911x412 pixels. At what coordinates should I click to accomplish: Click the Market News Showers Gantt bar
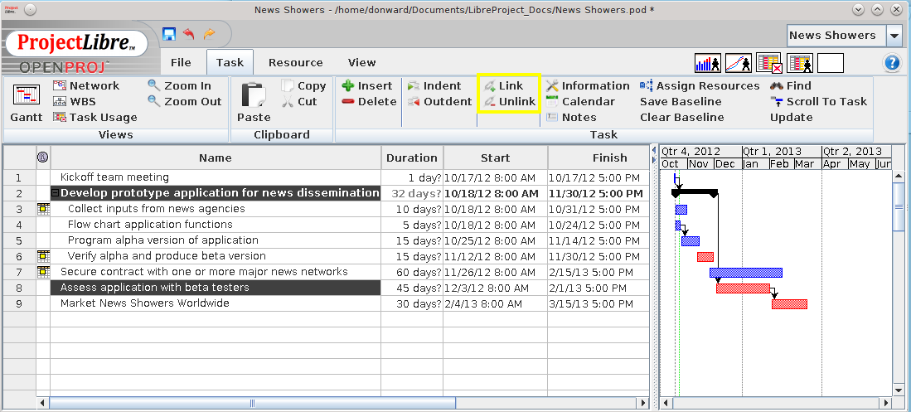click(x=790, y=304)
